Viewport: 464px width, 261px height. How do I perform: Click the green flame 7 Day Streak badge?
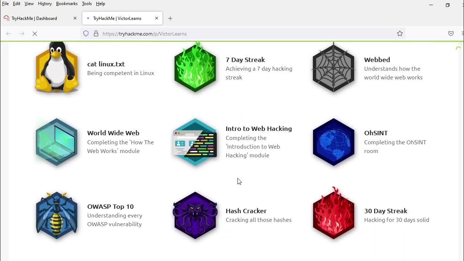[195, 67]
